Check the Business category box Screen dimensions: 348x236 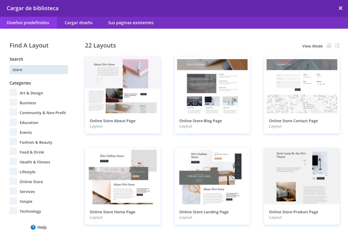(x=13, y=103)
